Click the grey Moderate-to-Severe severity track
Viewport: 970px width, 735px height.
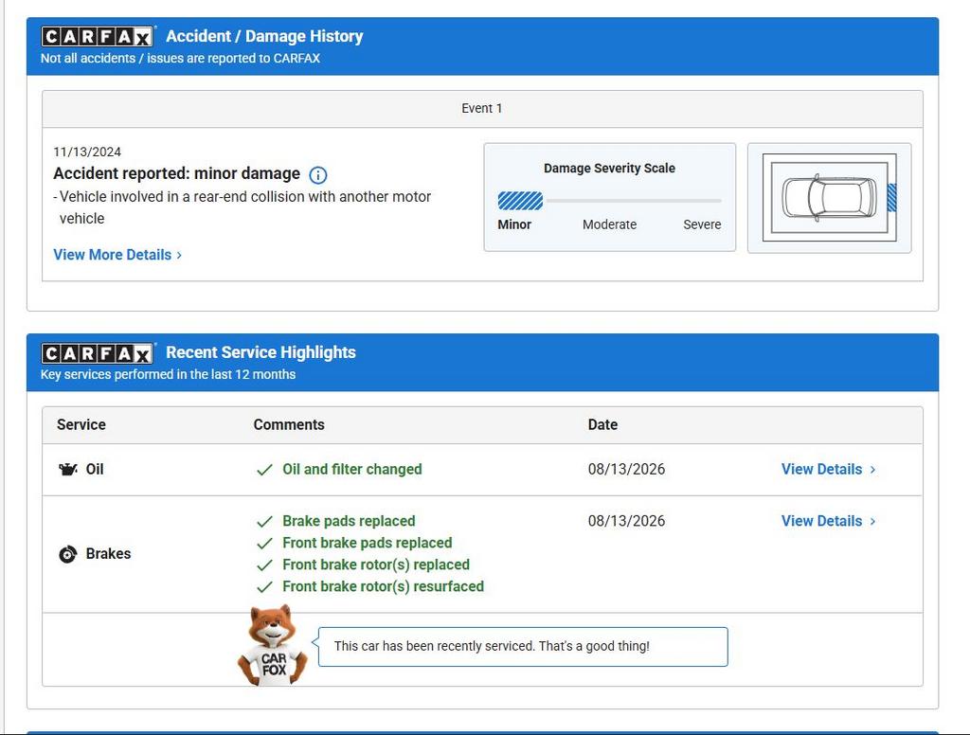pyautogui.click(x=634, y=201)
